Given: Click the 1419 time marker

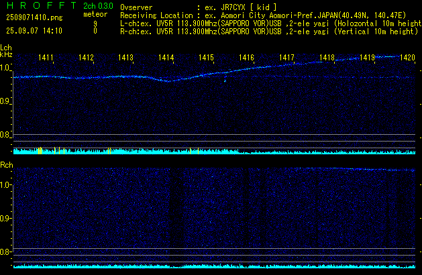Looking at the screenshot, I should point(367,58).
